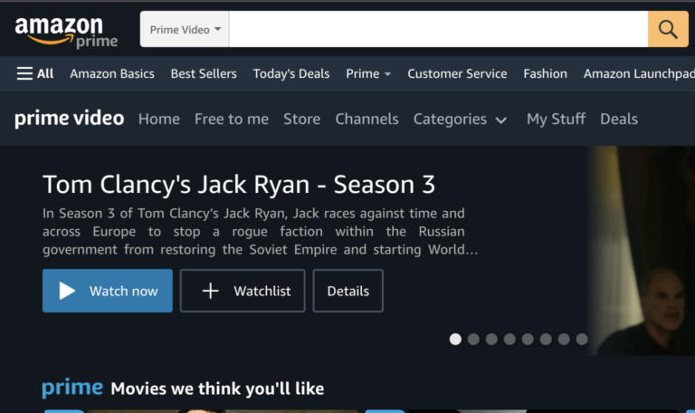Select the fifth carousel dot
This screenshot has width=695, height=413.
528,340
